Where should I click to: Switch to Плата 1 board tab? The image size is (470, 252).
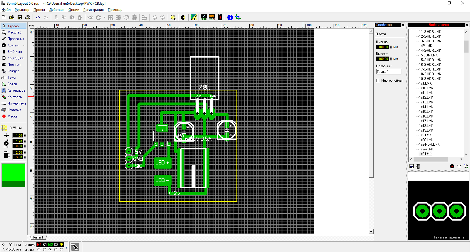[x=37, y=237]
